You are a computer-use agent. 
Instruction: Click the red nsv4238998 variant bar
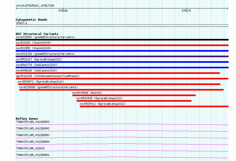121,90
